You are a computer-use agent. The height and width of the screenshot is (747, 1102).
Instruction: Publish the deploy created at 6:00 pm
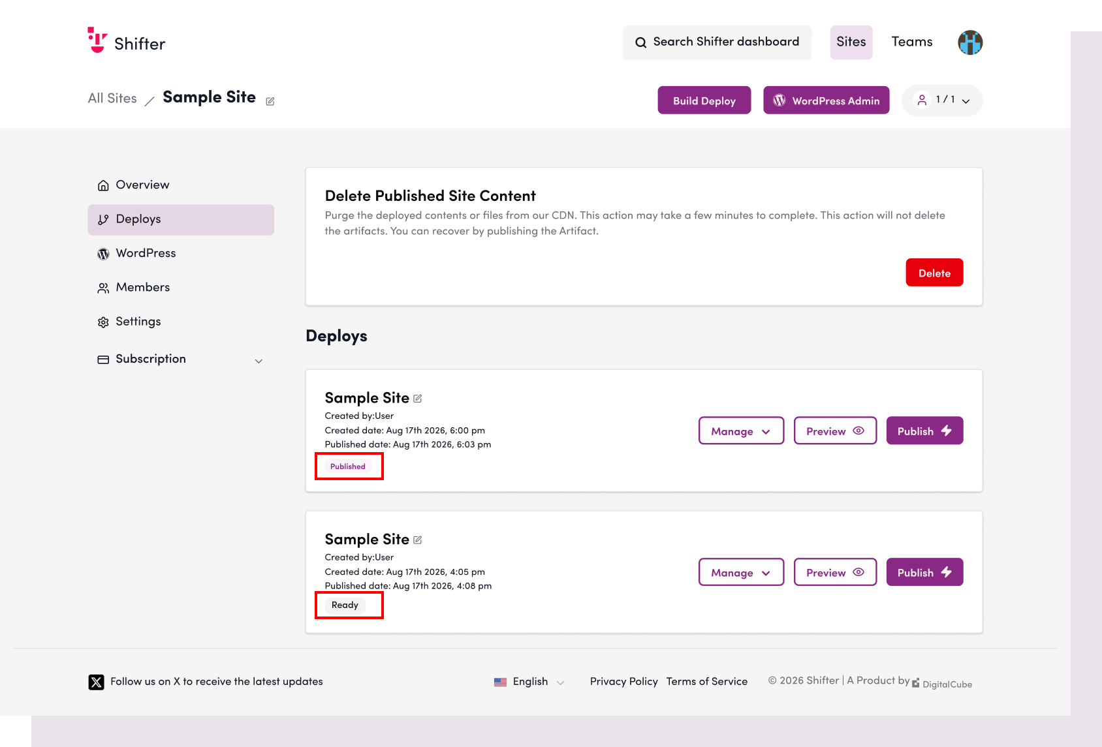pyautogui.click(x=924, y=431)
